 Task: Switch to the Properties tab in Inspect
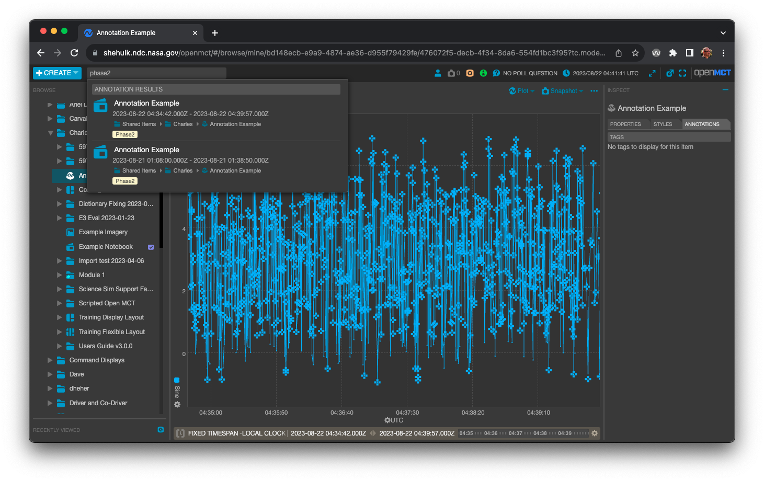click(x=627, y=124)
